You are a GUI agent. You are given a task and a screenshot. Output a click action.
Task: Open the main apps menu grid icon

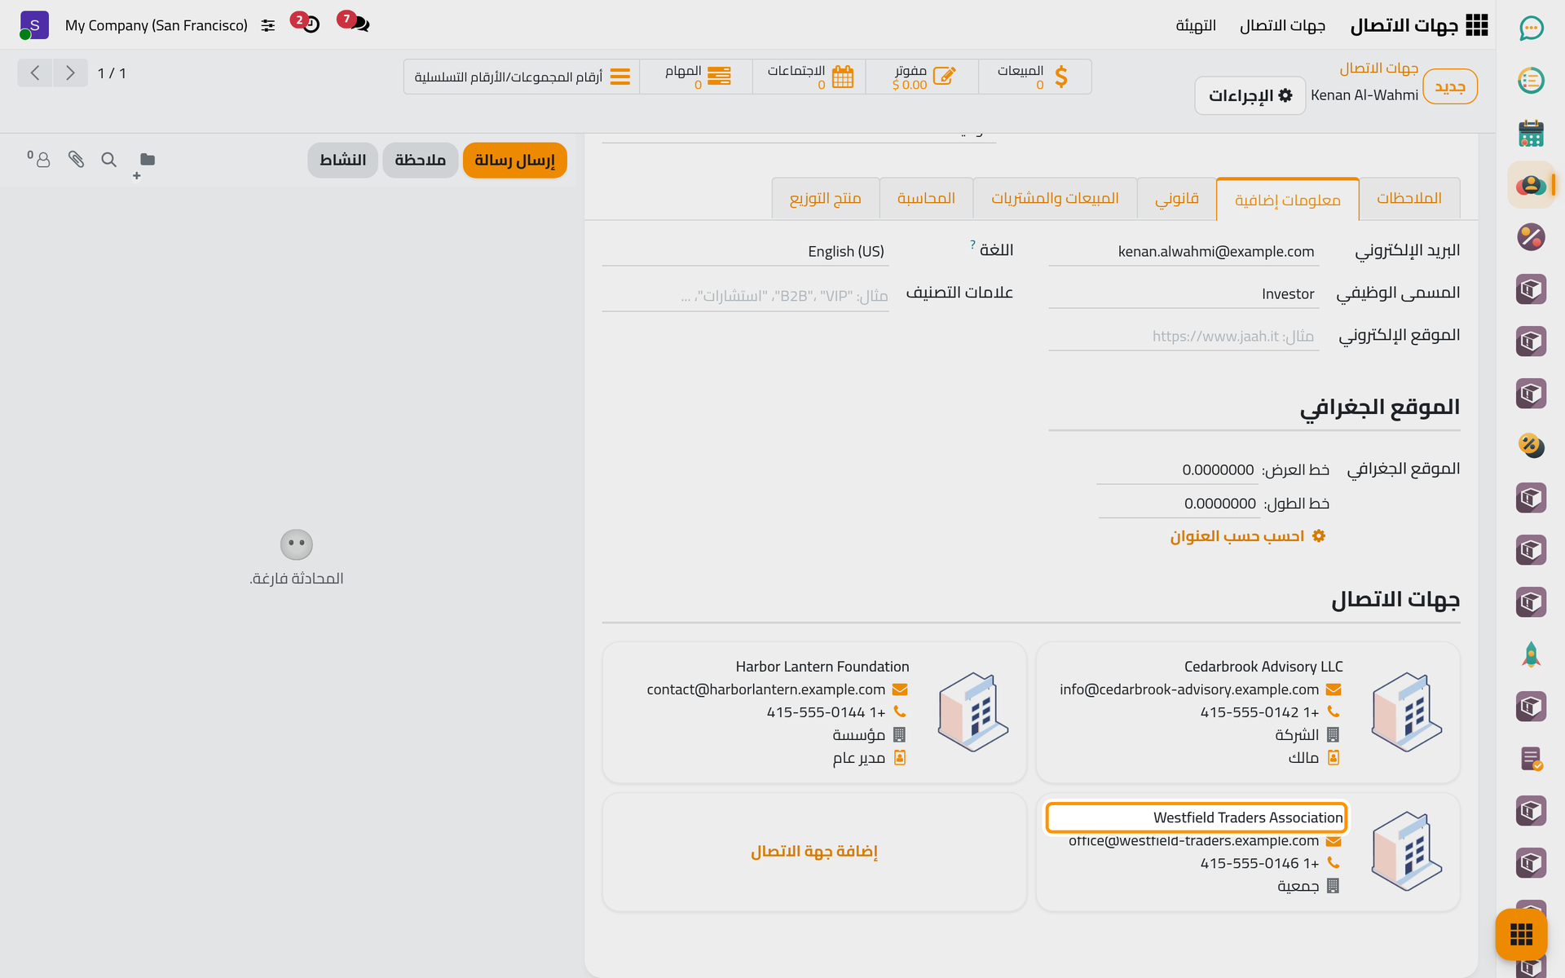[x=1476, y=25]
